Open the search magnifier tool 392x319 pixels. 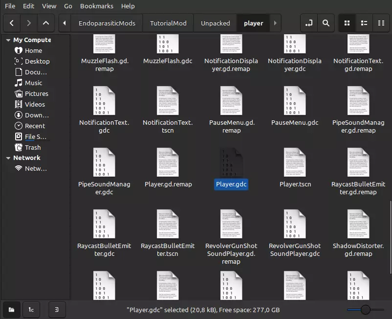click(325, 23)
